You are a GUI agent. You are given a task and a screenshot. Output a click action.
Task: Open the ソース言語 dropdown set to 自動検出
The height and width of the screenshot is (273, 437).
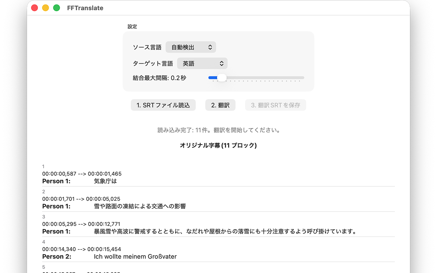191,47
